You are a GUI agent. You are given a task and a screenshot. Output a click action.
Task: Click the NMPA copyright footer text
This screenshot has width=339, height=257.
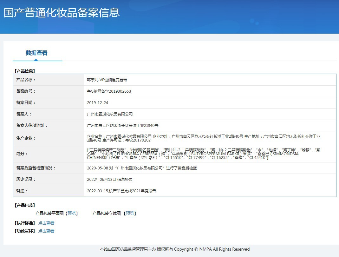[x=175, y=249]
